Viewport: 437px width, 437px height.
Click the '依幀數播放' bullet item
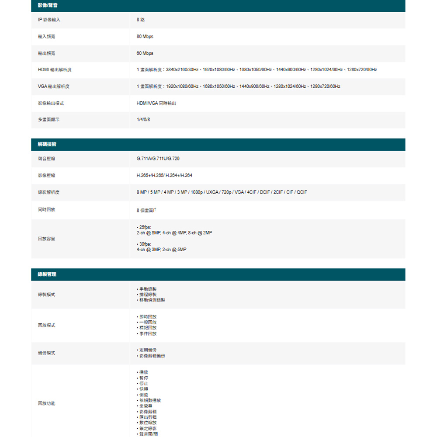tap(150, 400)
